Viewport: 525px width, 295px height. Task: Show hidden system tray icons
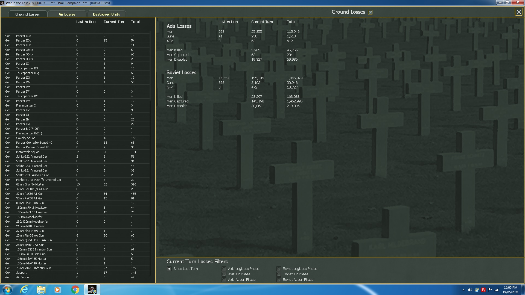[x=463, y=290]
